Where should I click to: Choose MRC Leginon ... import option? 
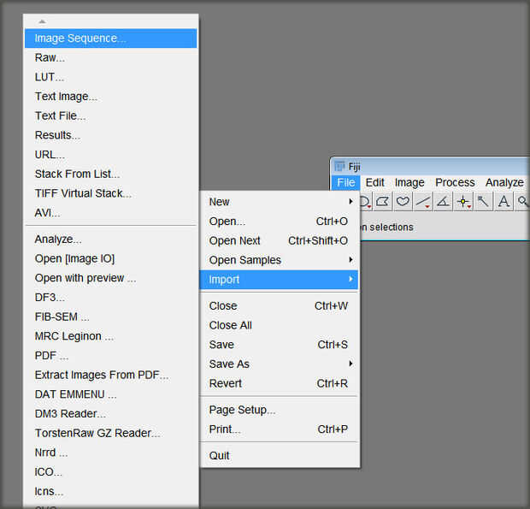[111, 336]
